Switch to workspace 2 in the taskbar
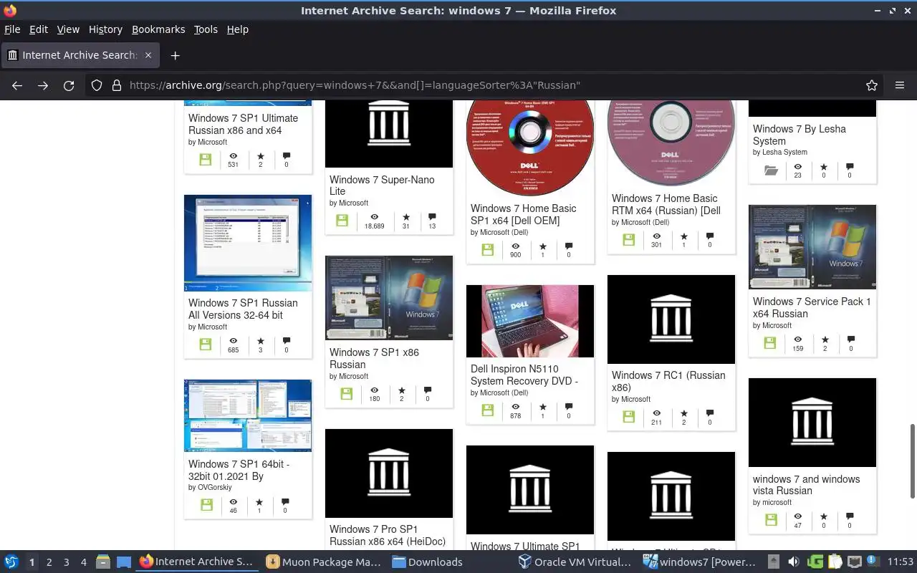Image resolution: width=917 pixels, height=573 pixels. pyautogui.click(x=49, y=562)
